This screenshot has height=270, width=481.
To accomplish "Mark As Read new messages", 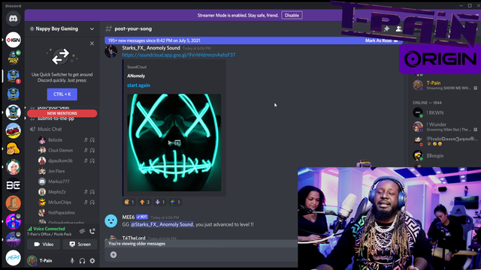I will point(381,40).
